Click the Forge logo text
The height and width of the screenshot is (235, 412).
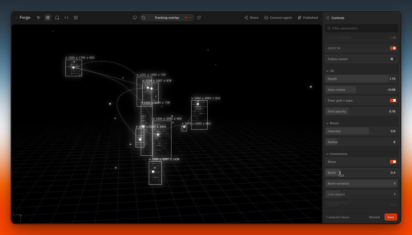point(25,18)
